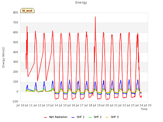Click the Jul 21 x-axis tick label
Screen dimensions: 163x122
coord(114,105)
